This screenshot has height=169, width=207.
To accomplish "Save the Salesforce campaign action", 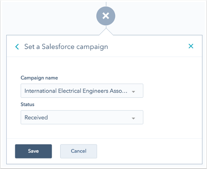I will (x=33, y=151).
